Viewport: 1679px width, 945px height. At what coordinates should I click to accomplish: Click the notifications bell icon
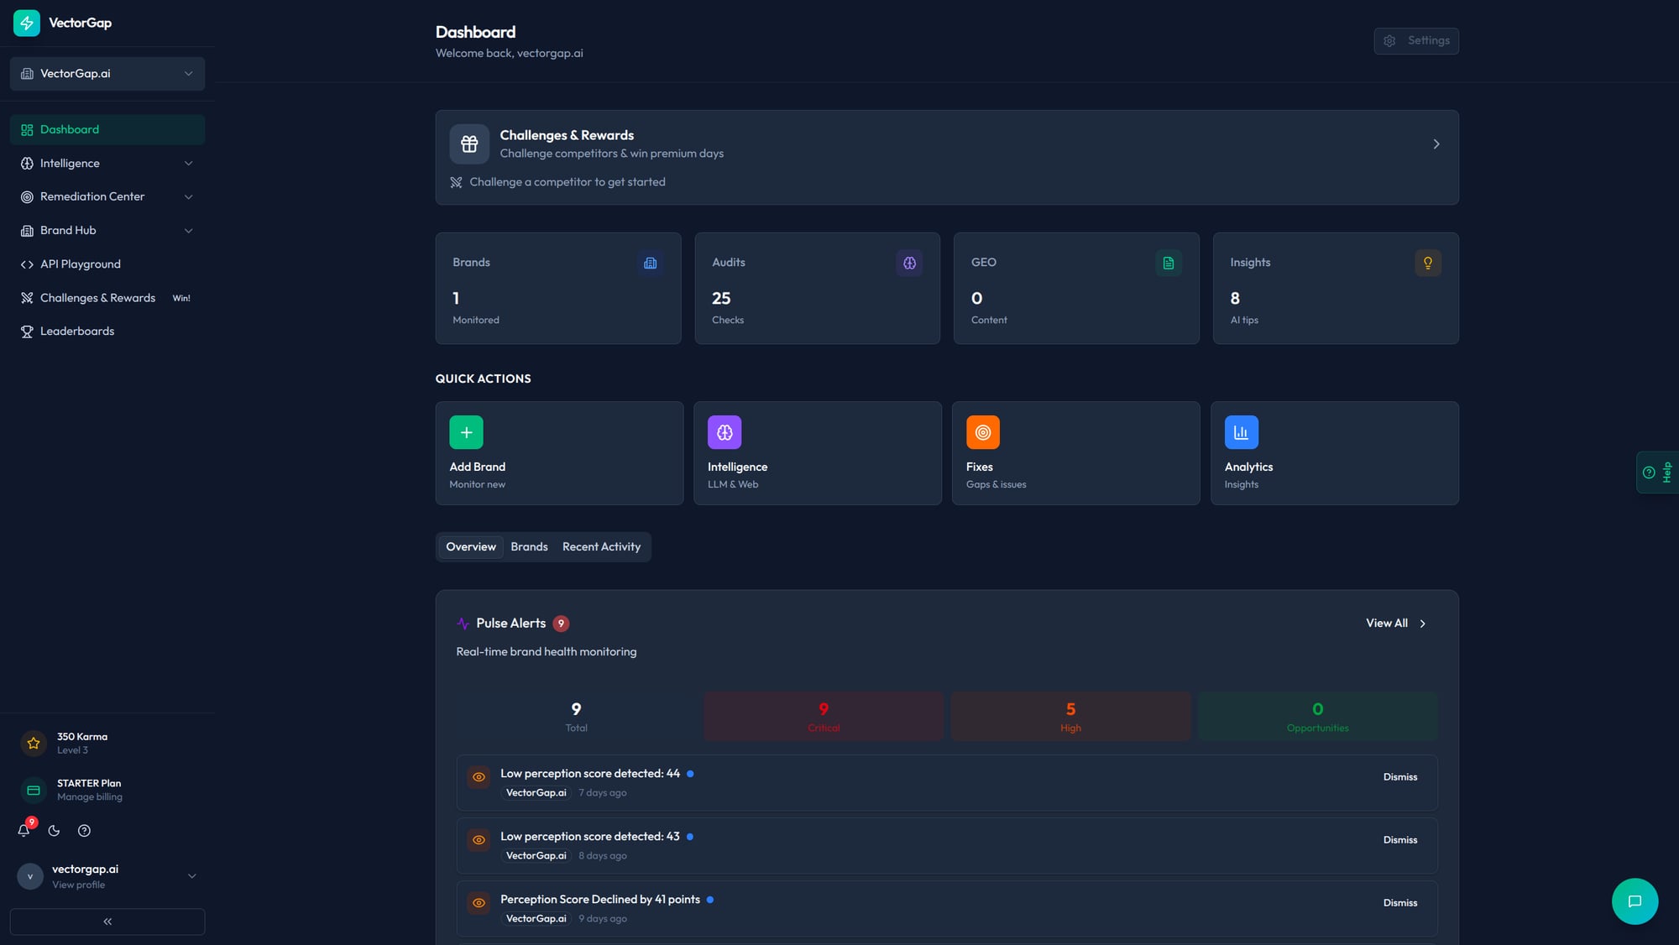[x=24, y=831]
